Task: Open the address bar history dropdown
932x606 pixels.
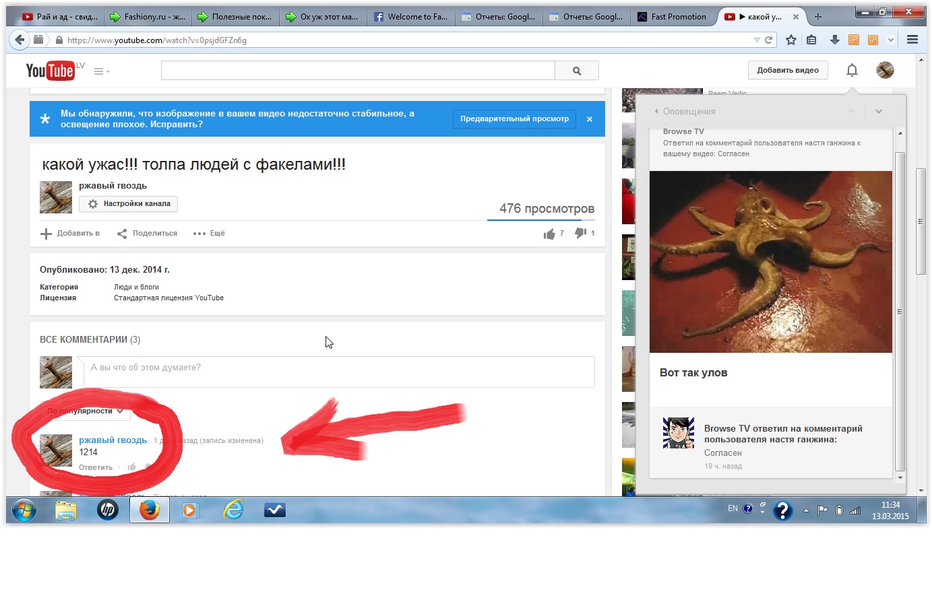Action: (x=757, y=40)
